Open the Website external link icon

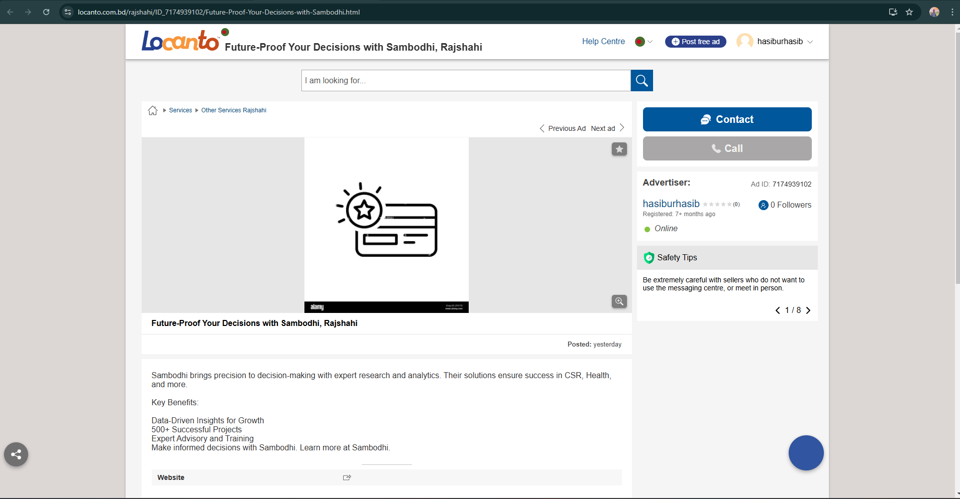pos(347,477)
